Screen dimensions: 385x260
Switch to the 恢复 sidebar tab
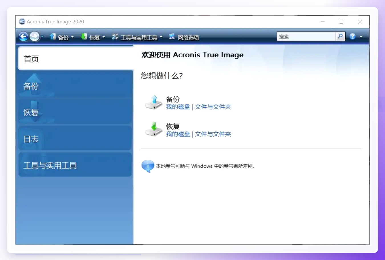pos(75,112)
